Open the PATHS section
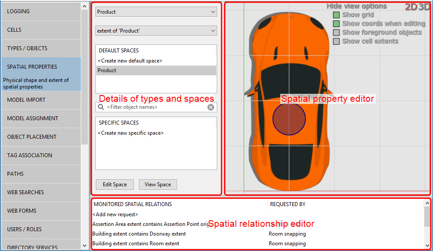 coord(41,173)
